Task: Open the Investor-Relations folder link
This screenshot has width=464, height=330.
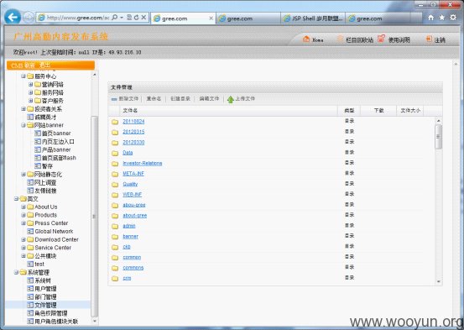Action: coord(143,163)
